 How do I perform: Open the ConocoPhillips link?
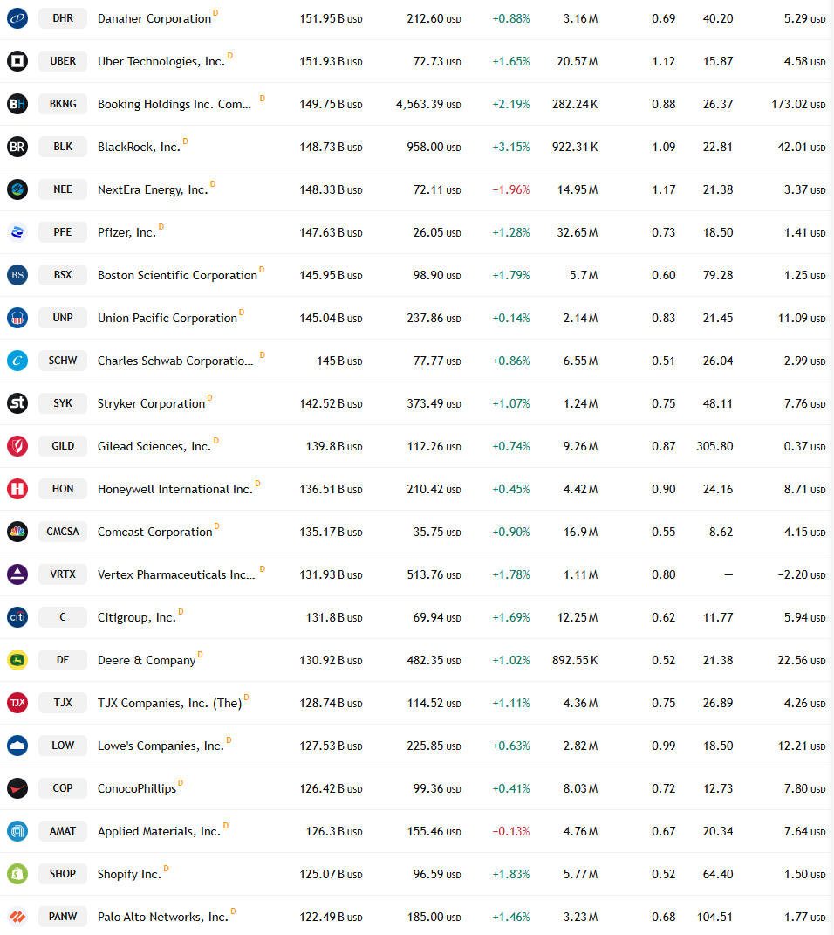(137, 789)
